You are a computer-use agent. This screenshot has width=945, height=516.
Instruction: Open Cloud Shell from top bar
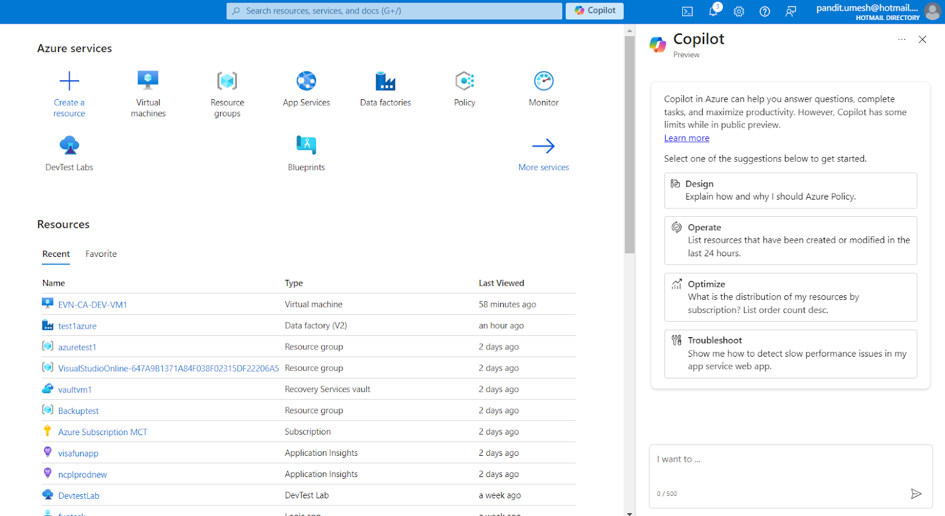(x=687, y=11)
